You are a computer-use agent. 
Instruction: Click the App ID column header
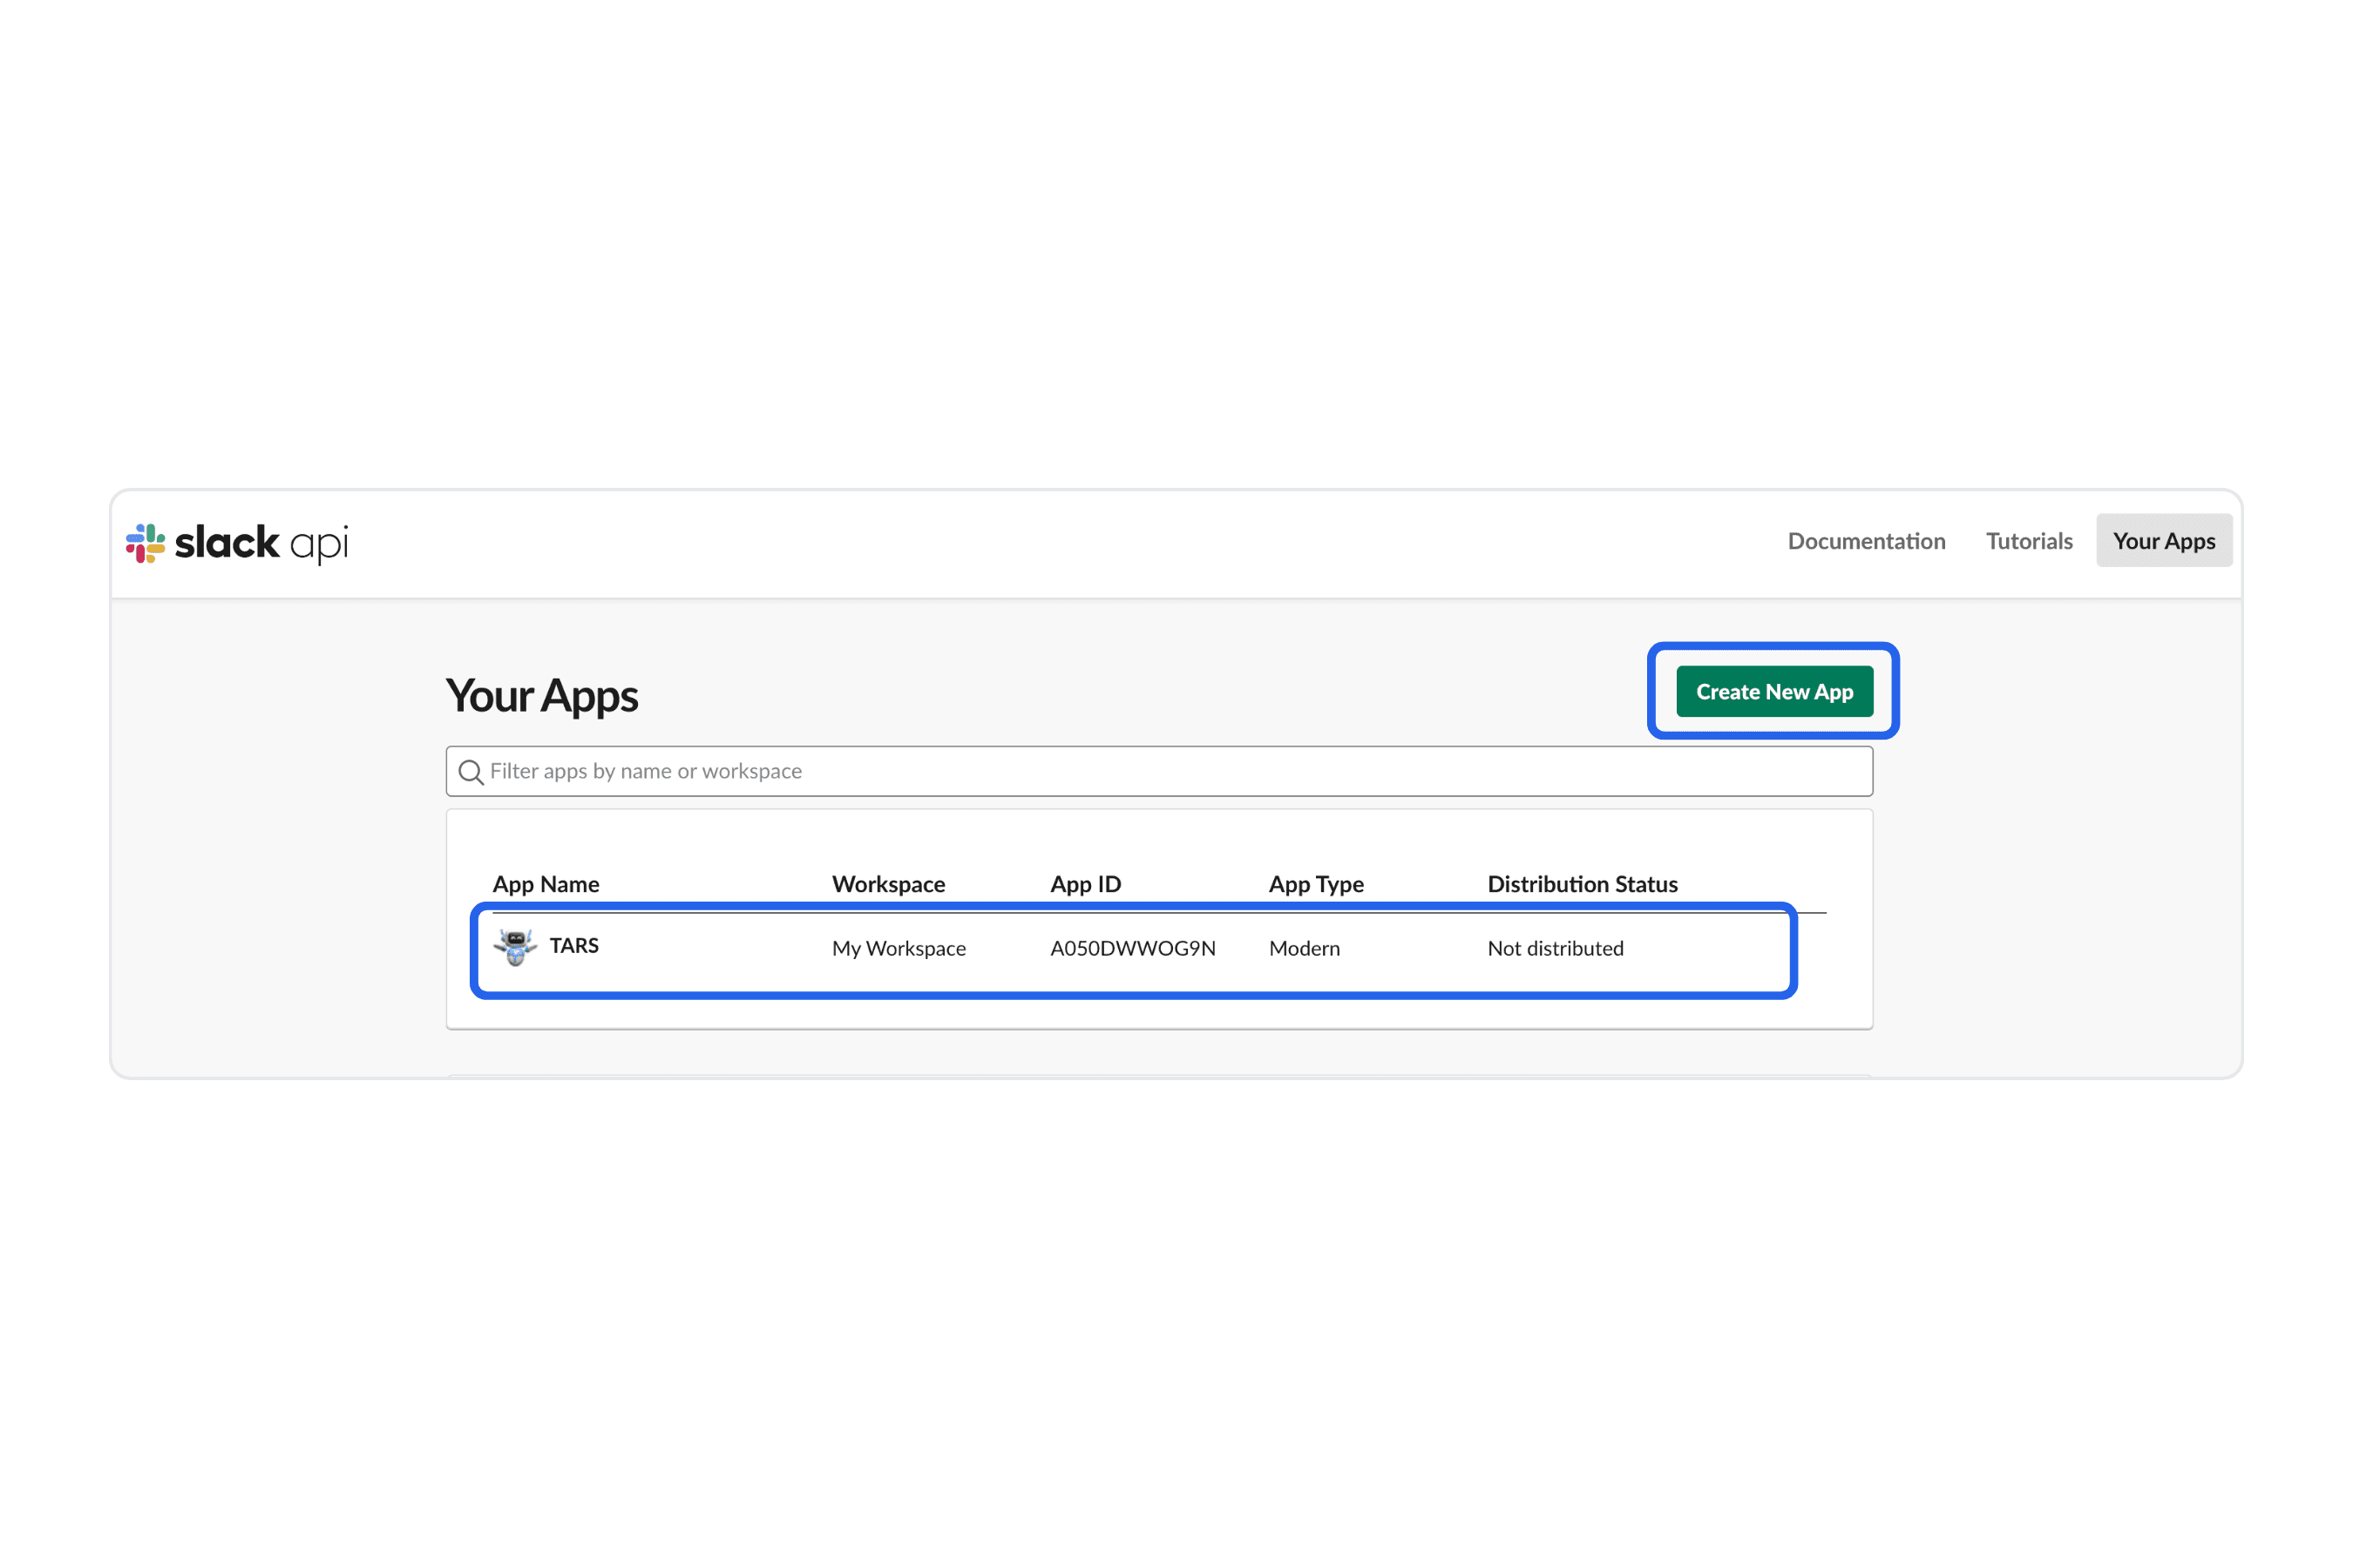(1086, 884)
